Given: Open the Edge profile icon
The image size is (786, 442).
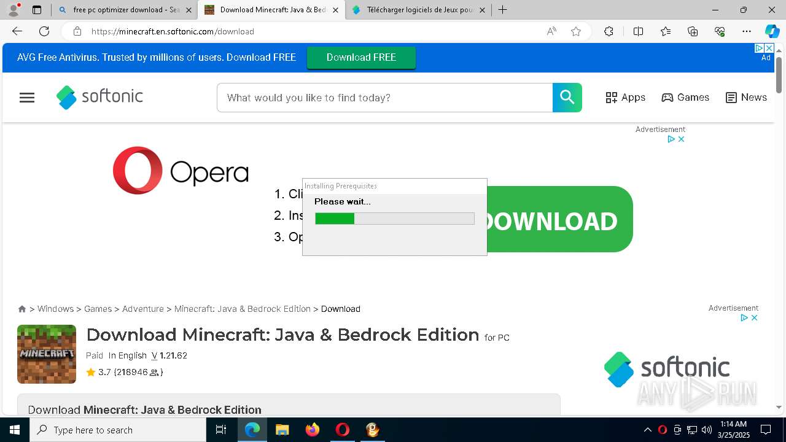Looking at the screenshot, I should click(x=14, y=10).
